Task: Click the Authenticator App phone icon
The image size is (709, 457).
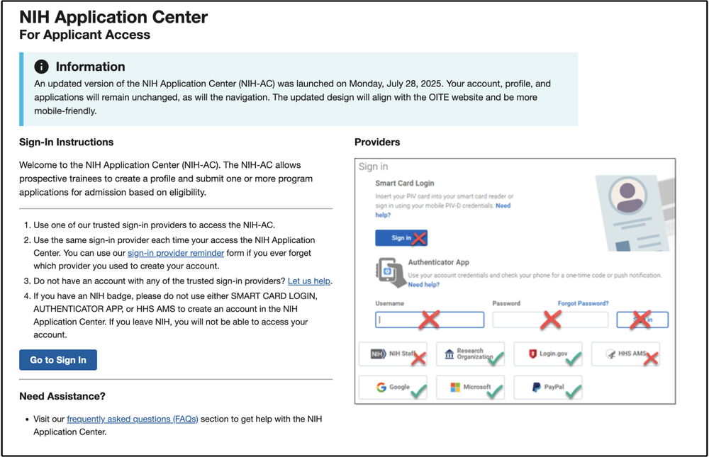Action: point(387,269)
